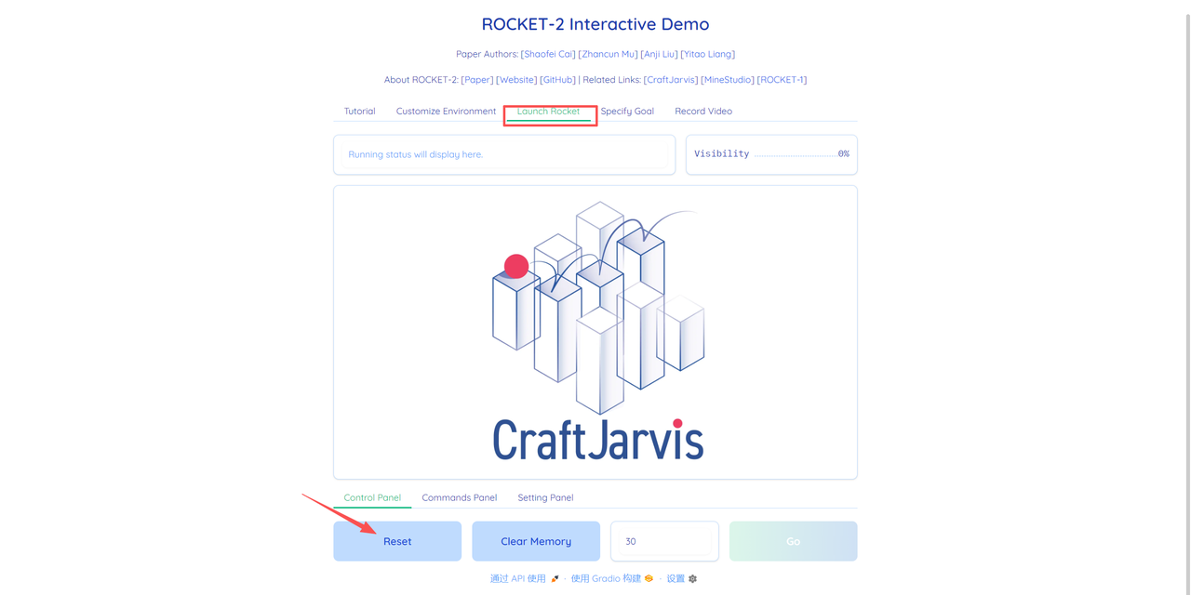Open Zhancun Mu author link
Screen dimensions: 1191x595
[608, 54]
